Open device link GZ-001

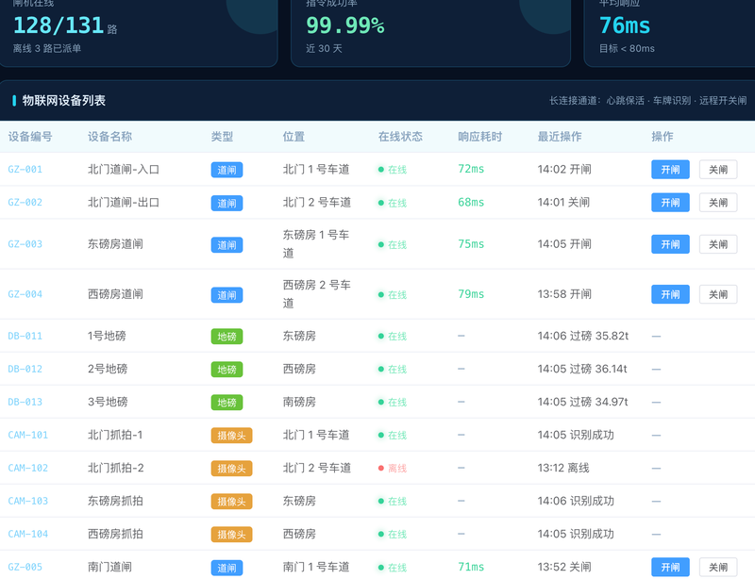25,170
